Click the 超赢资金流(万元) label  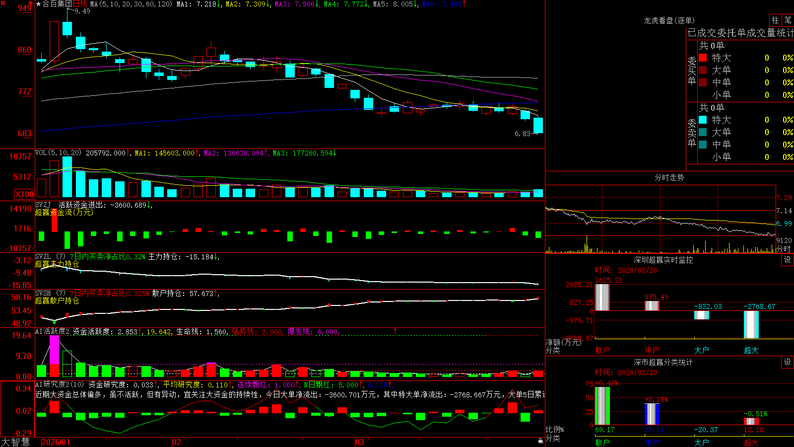(x=64, y=212)
